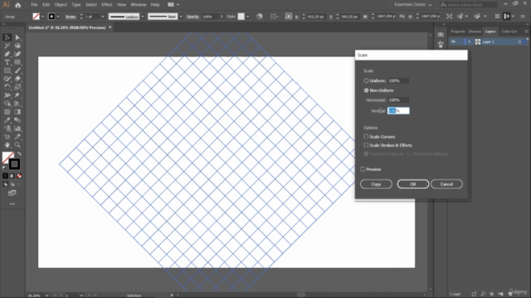Open fill color dropdown in control bar
The width and height of the screenshot is (531, 298).
tap(42, 17)
